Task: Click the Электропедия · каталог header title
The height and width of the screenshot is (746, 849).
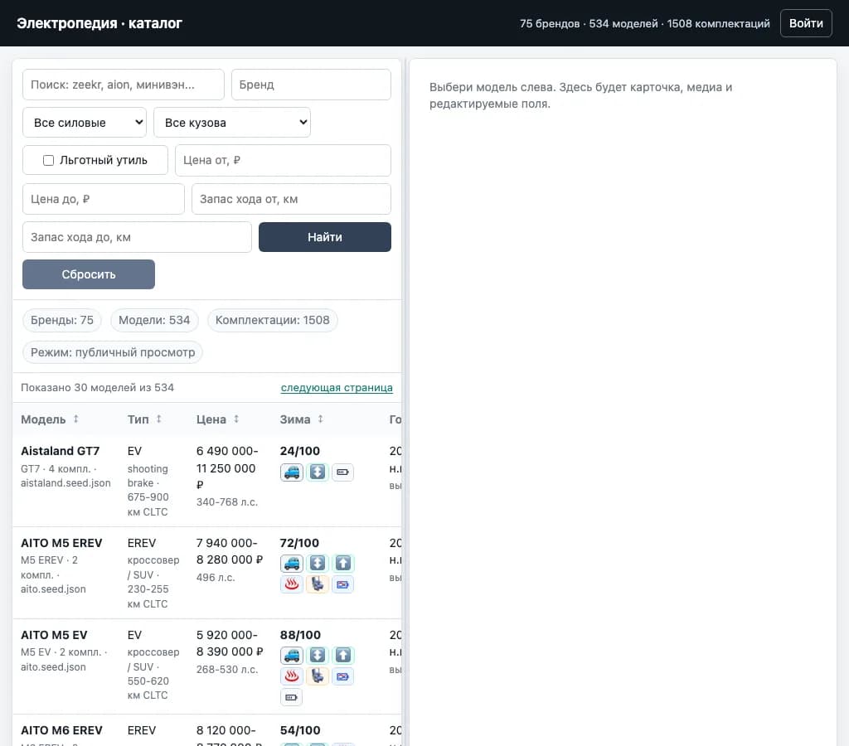Action: pos(99,23)
